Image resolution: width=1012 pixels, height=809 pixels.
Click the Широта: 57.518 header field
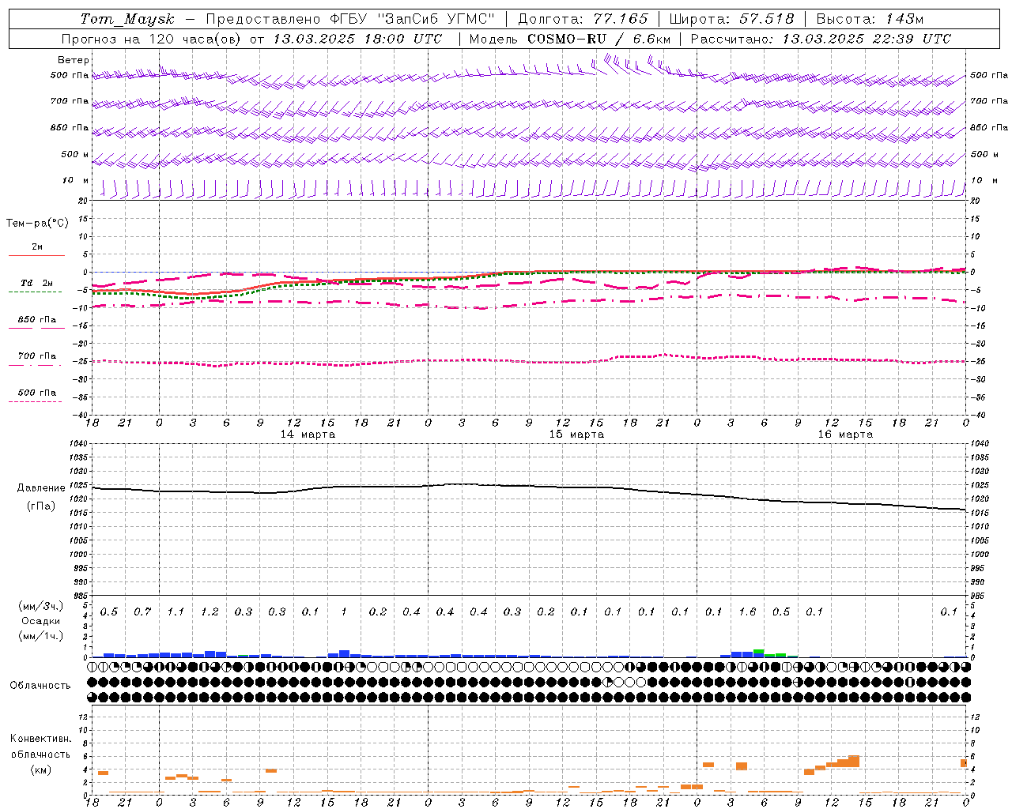[733, 19]
